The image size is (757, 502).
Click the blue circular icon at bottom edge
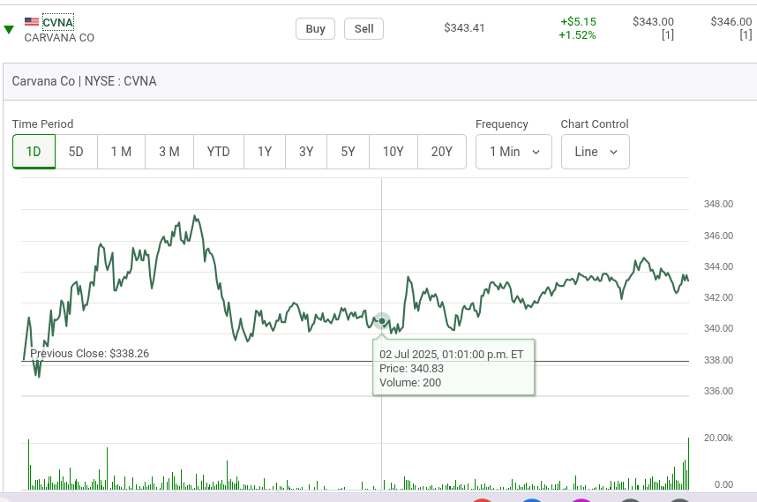[531, 499]
